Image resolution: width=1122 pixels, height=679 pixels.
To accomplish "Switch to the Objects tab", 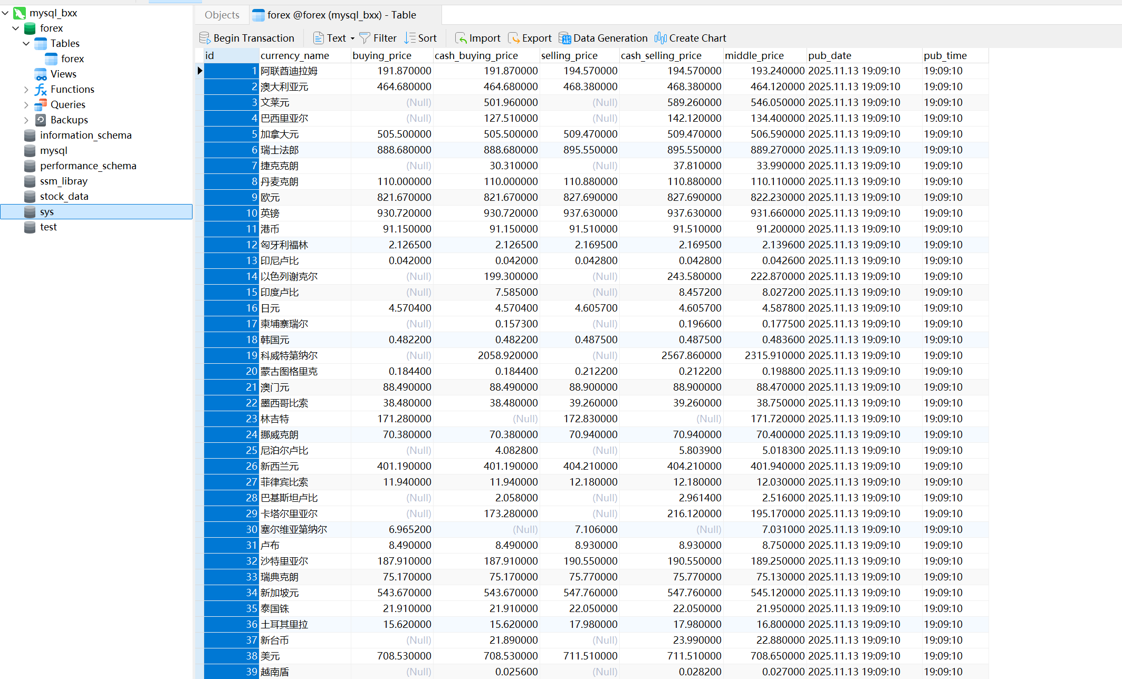I will tap(222, 15).
